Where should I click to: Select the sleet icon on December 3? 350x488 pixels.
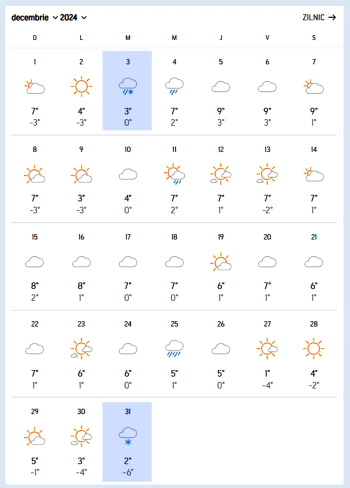[x=127, y=86]
